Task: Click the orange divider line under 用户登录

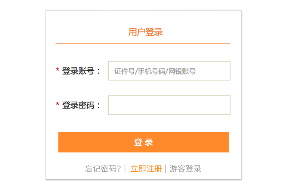Action: 143,44
